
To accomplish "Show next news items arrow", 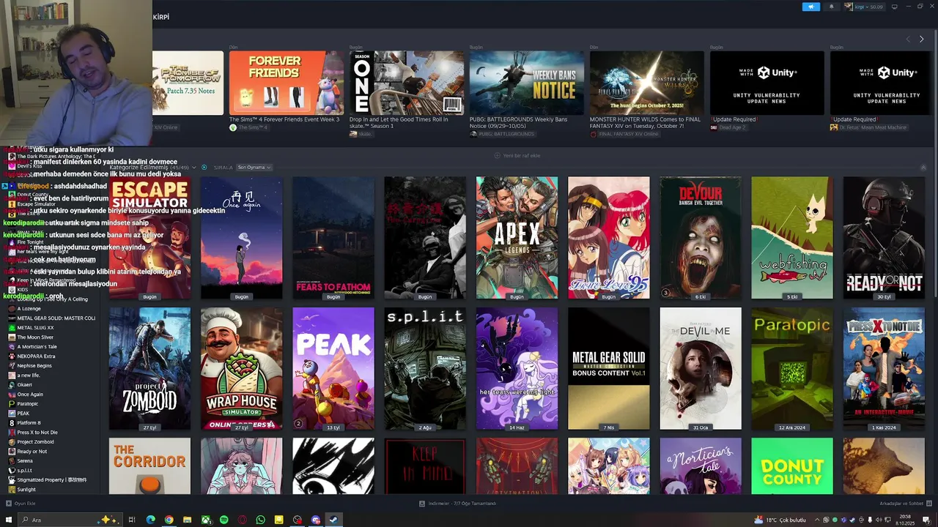I will click(x=921, y=39).
